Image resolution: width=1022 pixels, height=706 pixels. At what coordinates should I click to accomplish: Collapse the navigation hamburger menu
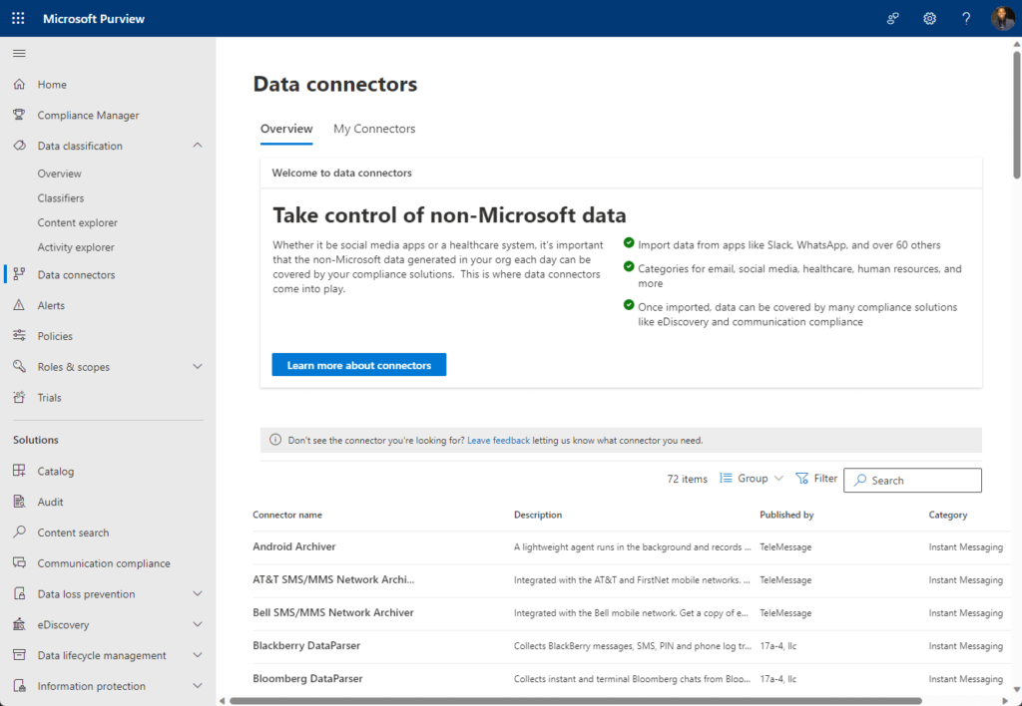pyautogui.click(x=20, y=54)
